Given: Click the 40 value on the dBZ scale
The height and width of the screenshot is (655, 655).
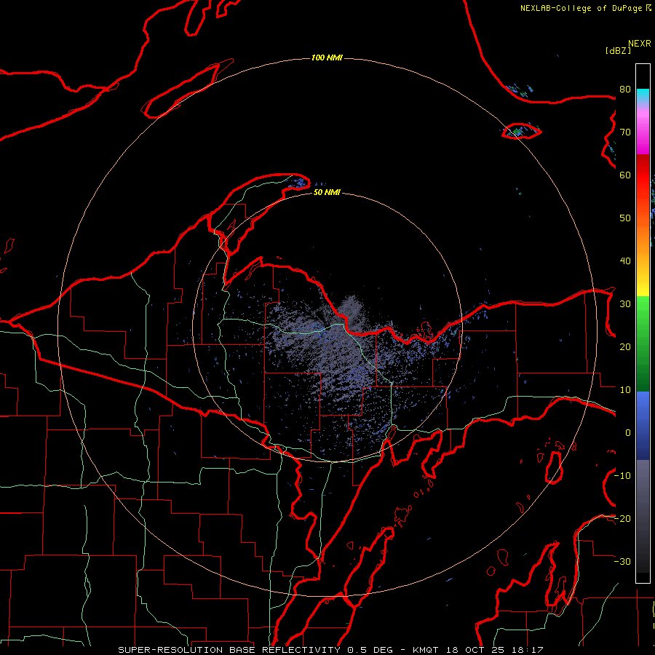Looking at the screenshot, I should [625, 261].
